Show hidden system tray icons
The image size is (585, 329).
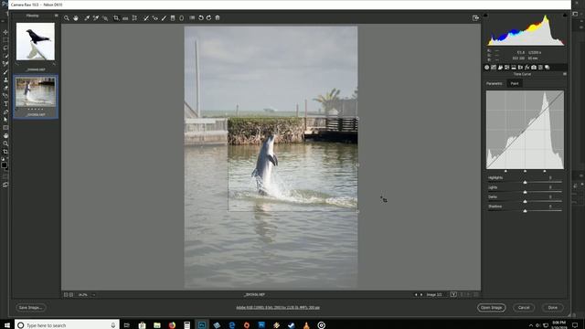[531, 325]
